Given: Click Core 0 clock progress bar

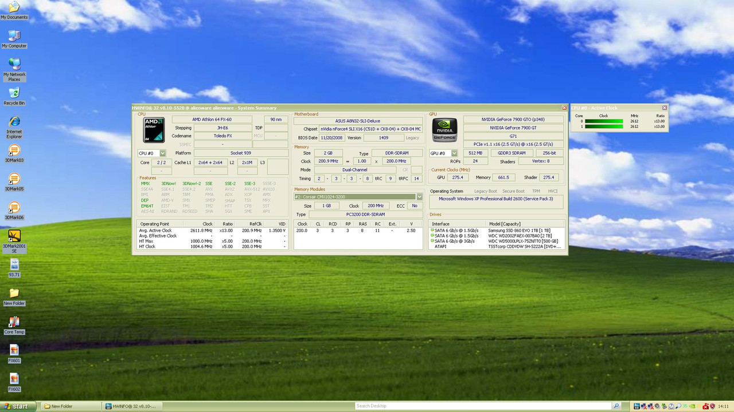Looking at the screenshot, I should [x=604, y=121].
